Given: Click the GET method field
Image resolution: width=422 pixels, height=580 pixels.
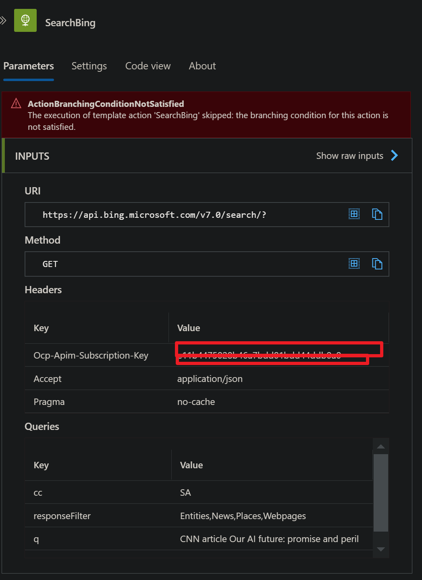Looking at the screenshot, I should point(207,264).
